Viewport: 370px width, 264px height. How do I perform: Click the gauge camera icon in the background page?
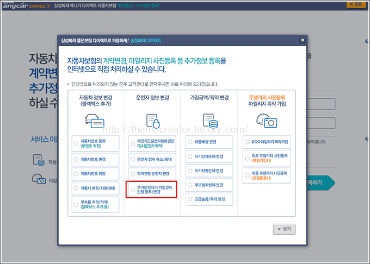[39, 179]
